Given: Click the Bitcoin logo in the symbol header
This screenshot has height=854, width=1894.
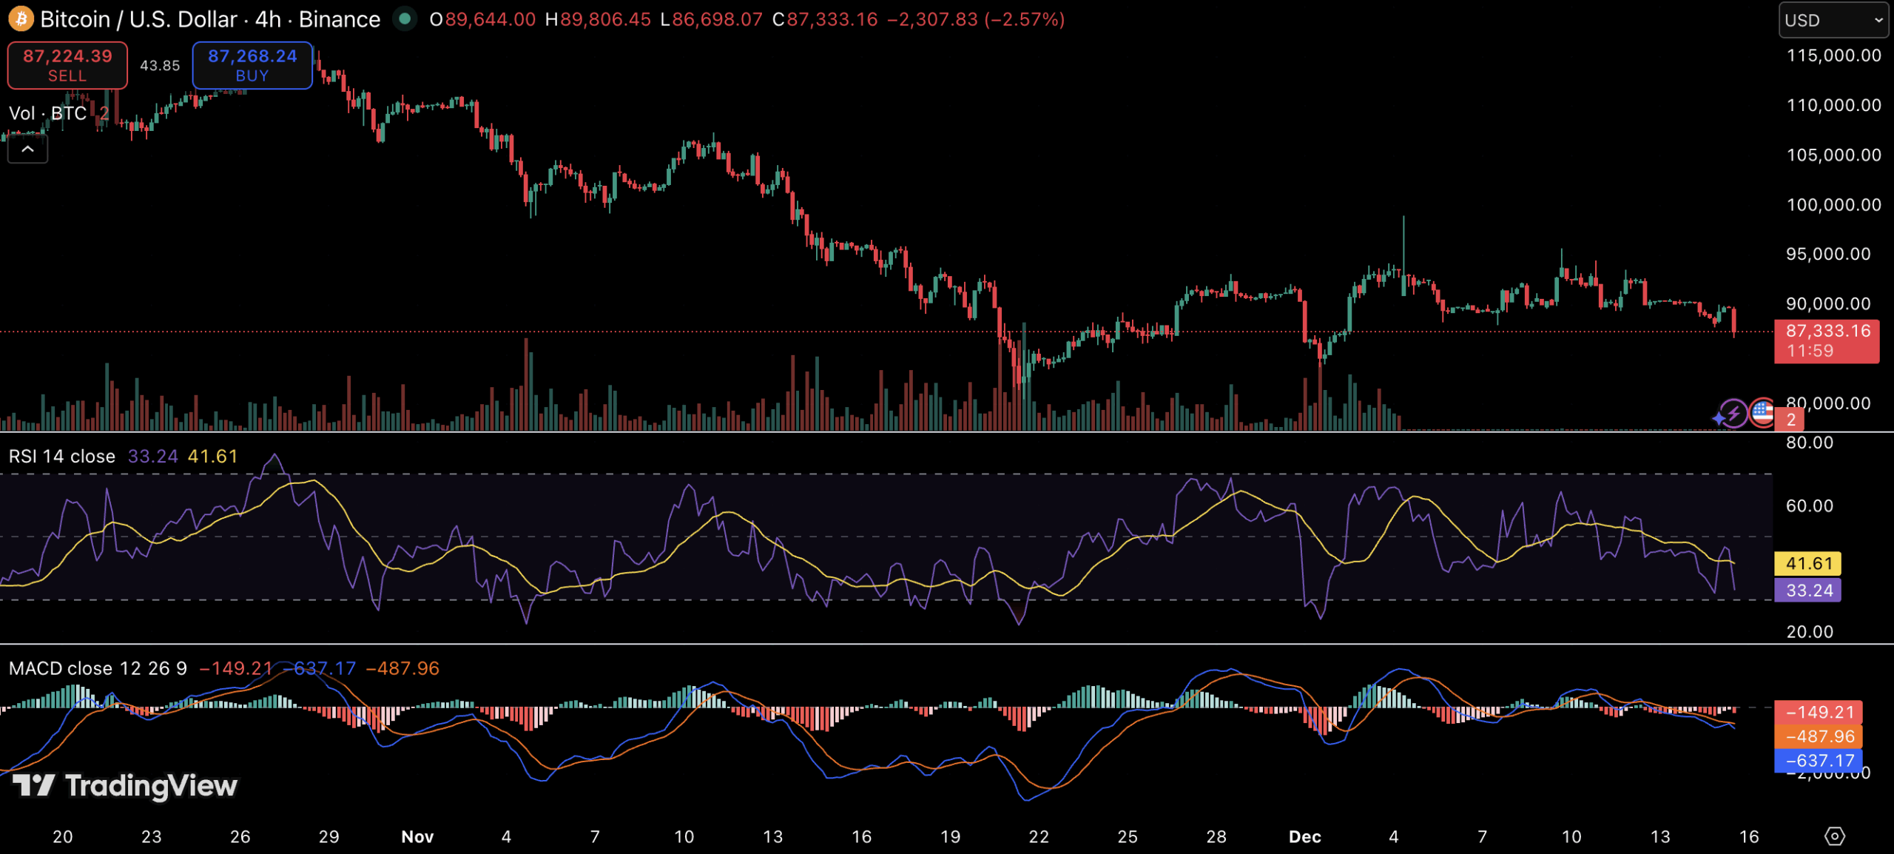Looking at the screenshot, I should pos(20,19).
